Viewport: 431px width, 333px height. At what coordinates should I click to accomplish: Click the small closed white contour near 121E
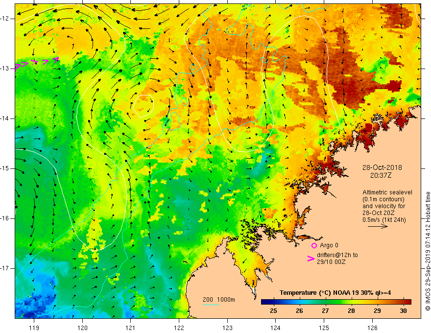click(144, 106)
